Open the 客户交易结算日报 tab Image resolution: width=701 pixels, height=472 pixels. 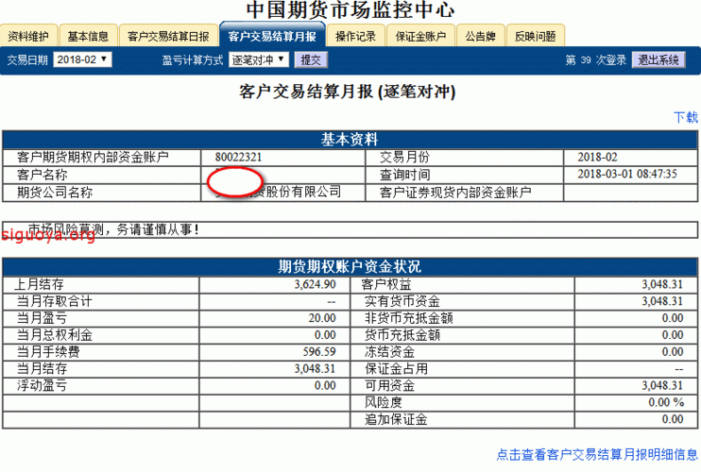tap(168, 36)
